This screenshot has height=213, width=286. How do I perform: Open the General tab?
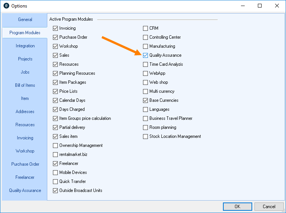coord(25,20)
